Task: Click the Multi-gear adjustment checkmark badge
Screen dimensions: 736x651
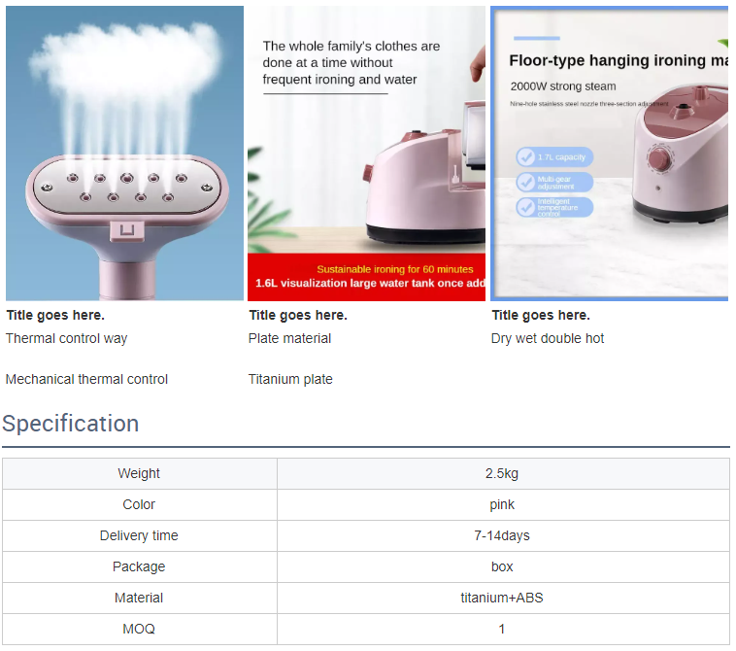Action: pos(554,183)
